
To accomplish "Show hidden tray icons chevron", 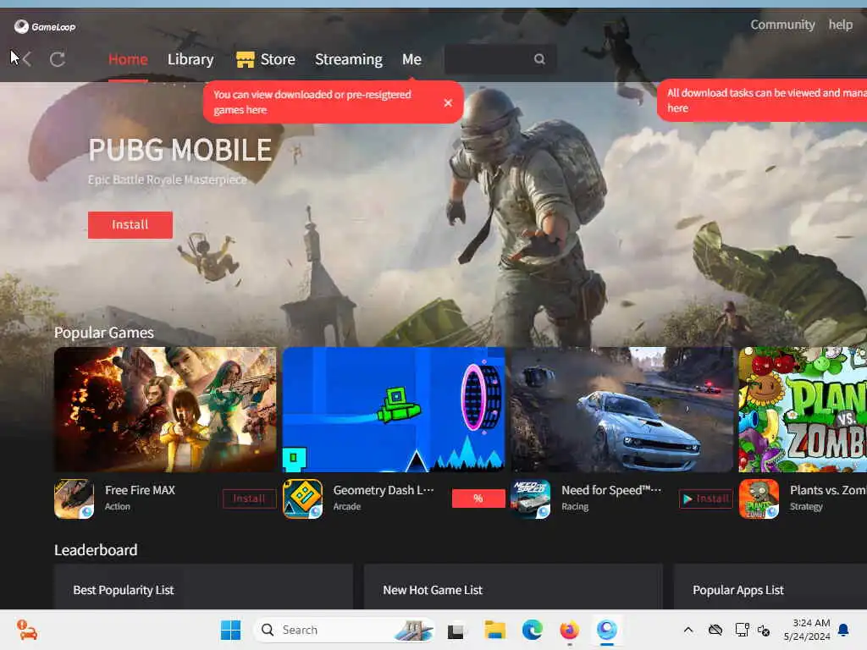I will pos(688,630).
